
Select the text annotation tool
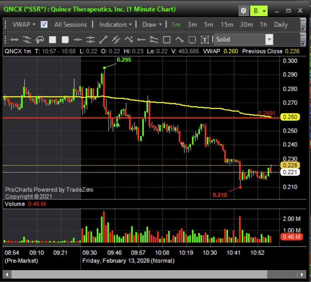point(205,40)
